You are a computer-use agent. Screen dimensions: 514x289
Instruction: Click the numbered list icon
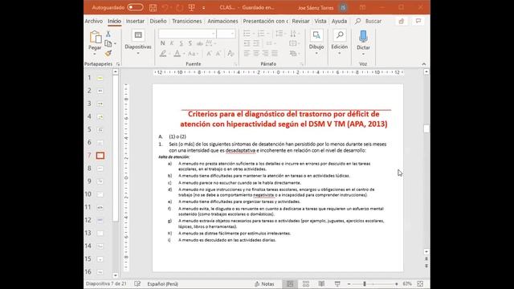tap(262, 34)
